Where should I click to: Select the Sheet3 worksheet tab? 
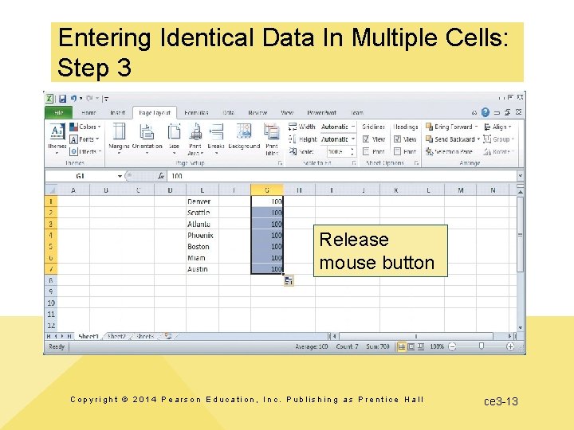[145, 336]
